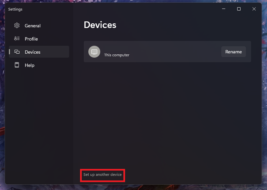
Task: Switch to the Profile section label
Action: pos(31,39)
